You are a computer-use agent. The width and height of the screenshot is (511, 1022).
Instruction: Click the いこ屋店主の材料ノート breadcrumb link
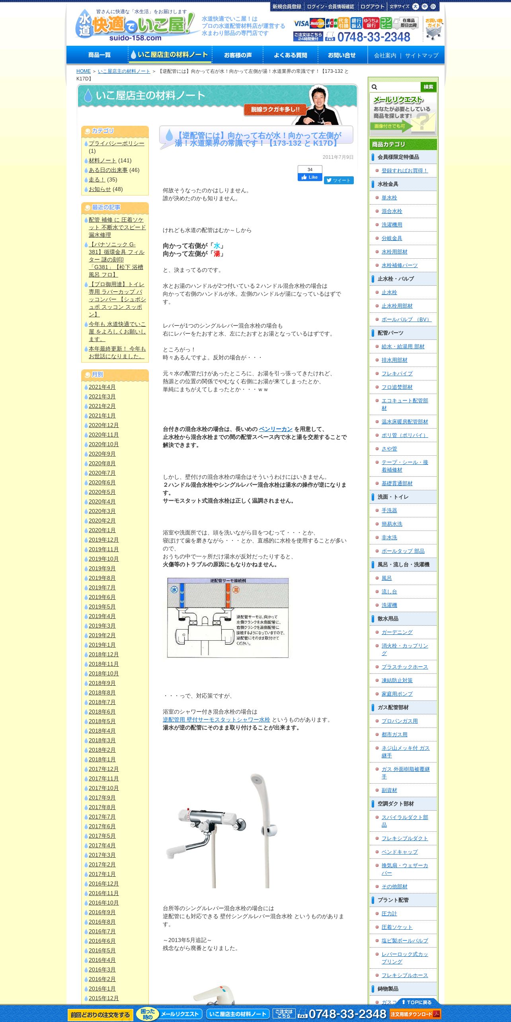(124, 71)
